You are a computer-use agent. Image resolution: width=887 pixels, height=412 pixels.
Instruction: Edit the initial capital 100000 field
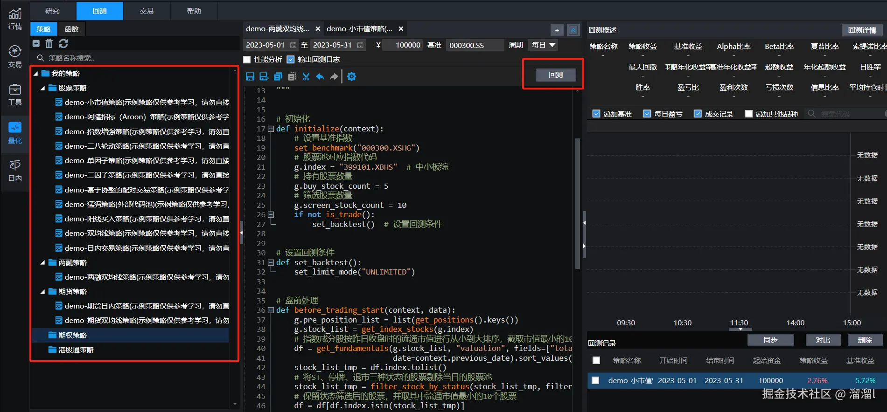[x=403, y=45]
